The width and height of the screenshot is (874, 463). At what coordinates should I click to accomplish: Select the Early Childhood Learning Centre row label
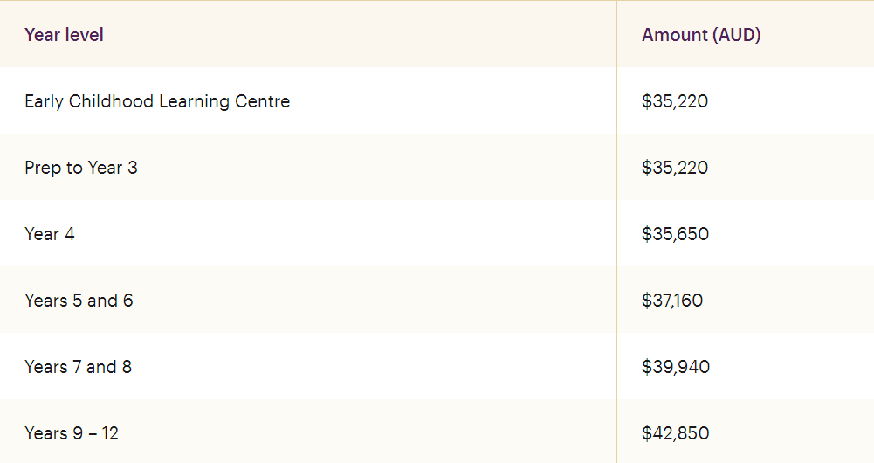(x=157, y=101)
